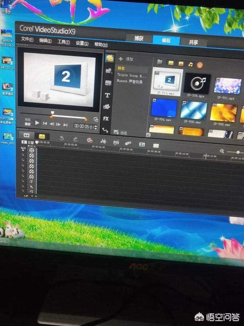The width and height of the screenshot is (244, 326).
Task: Toggle ripple editing lock for Music track
Action: [23, 190]
